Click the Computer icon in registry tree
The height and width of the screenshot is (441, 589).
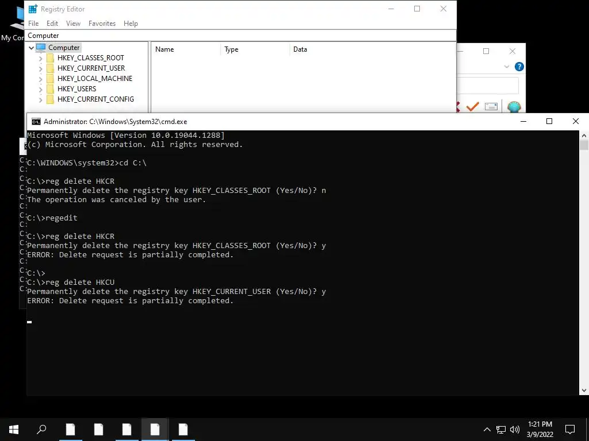pyautogui.click(x=41, y=48)
